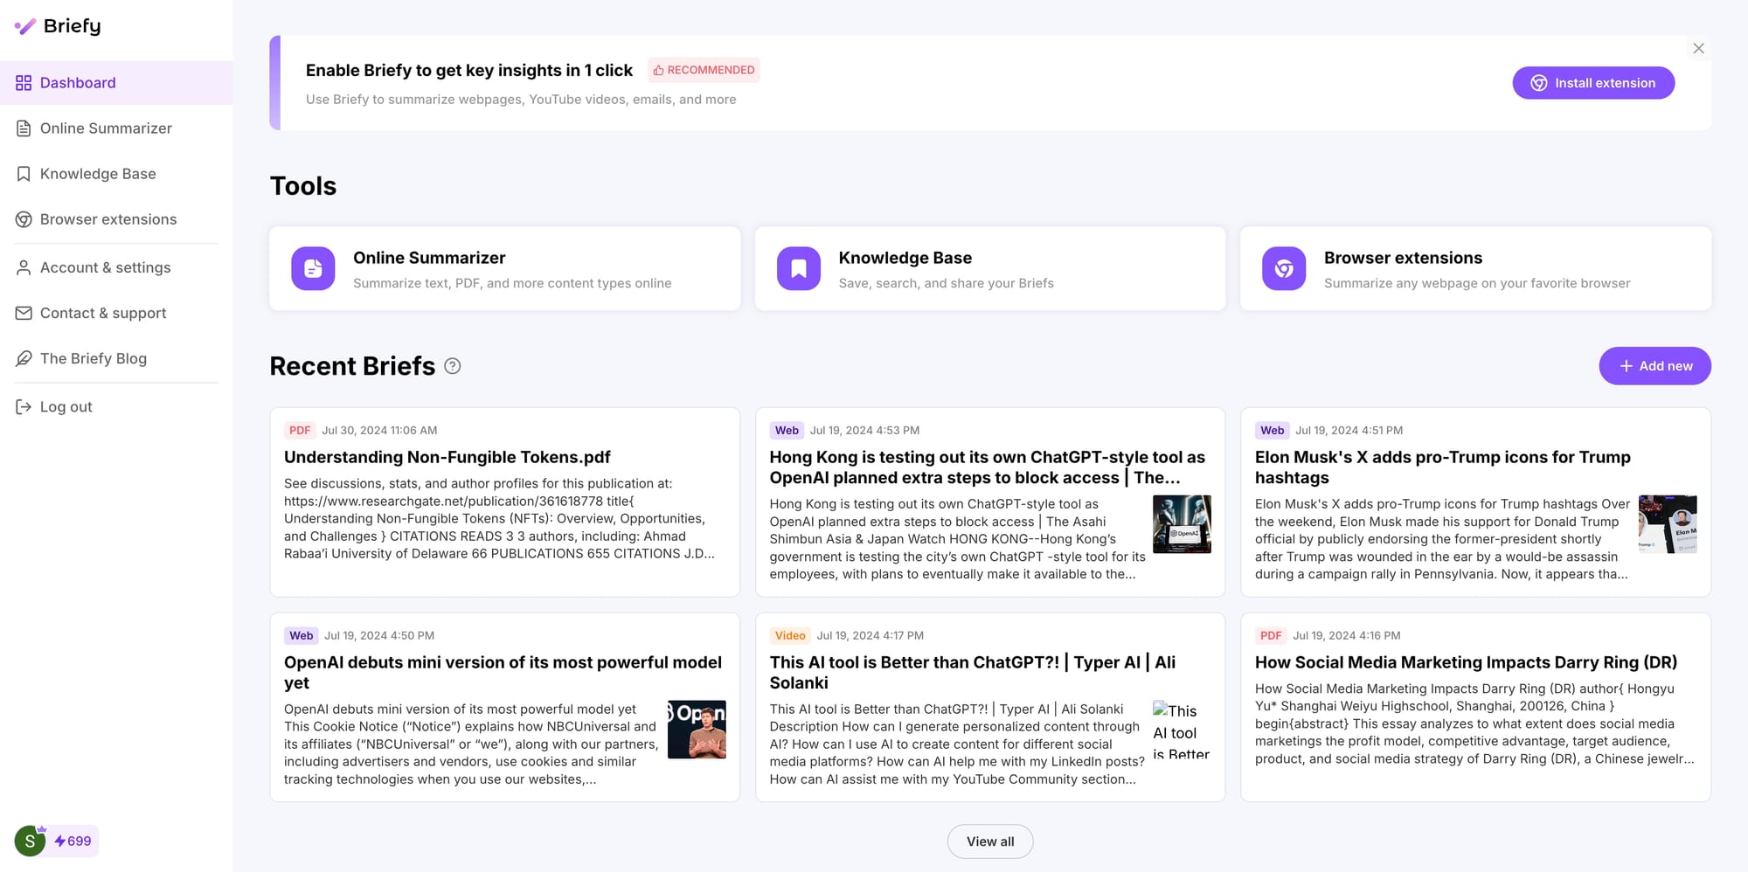Click the Contact & support envelope icon
Screen dimensions: 1748x872
coord(24,313)
